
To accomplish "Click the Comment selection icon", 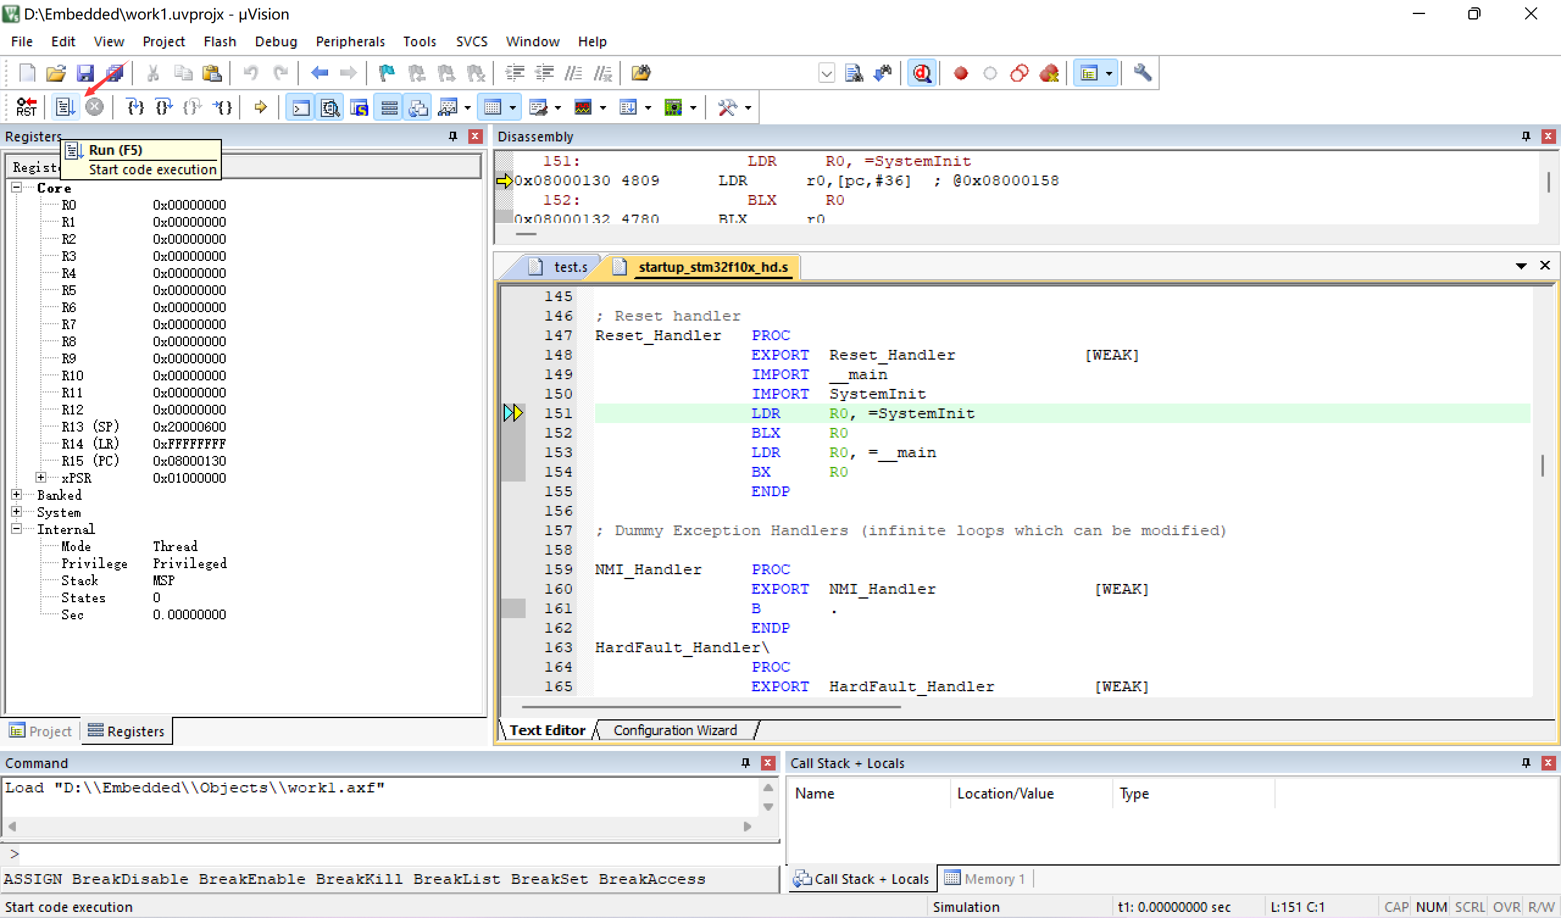I will 573,73.
